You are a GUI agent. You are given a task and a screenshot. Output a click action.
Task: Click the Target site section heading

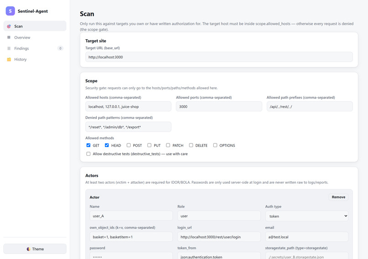(95, 41)
